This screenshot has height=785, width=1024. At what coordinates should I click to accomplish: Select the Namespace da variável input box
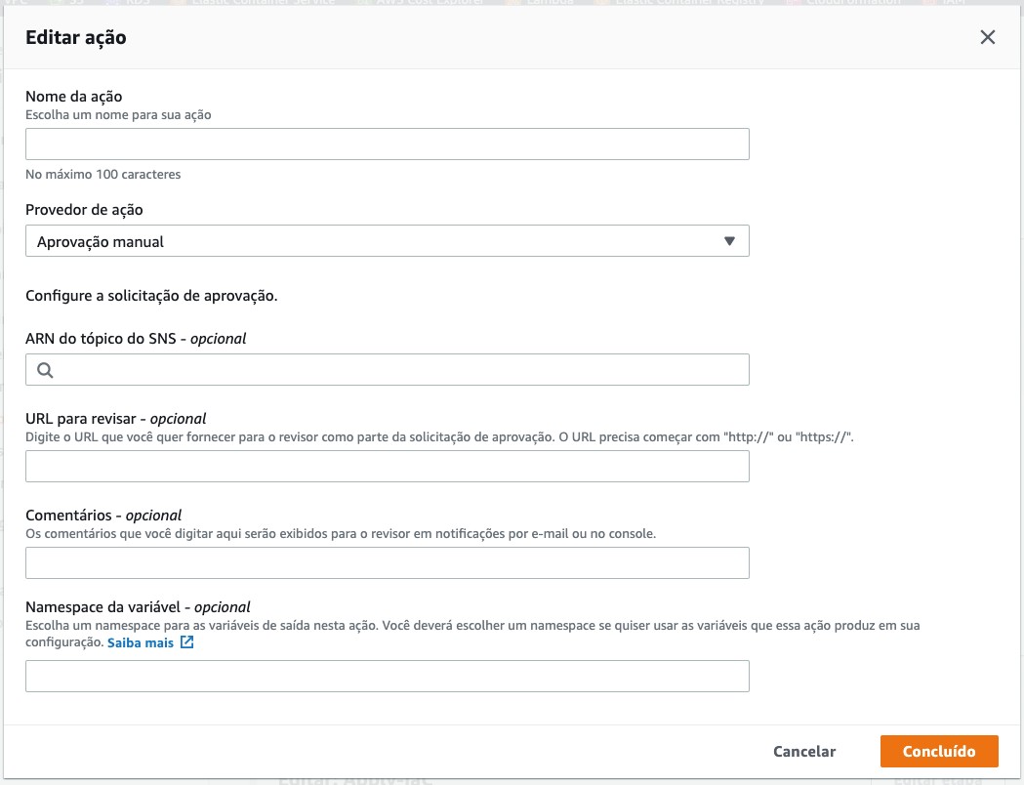(x=387, y=676)
